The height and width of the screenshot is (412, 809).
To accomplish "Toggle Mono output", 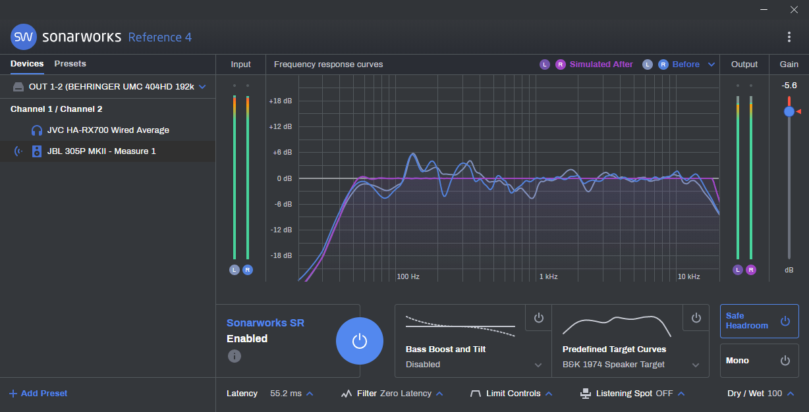I will click(x=760, y=361).
